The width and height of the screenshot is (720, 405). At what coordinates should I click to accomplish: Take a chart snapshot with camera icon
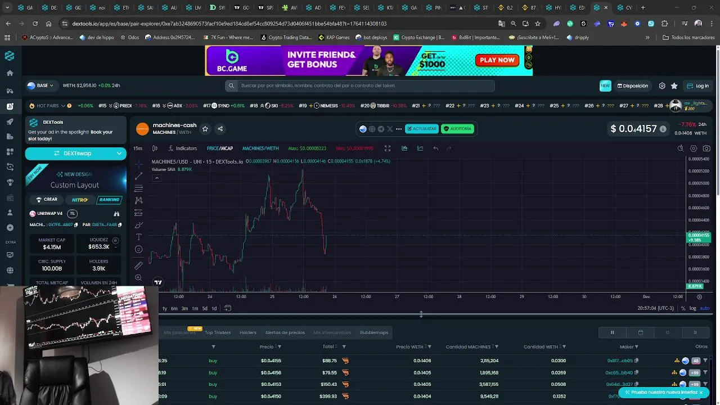click(x=706, y=148)
